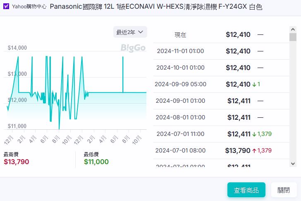Click the 2024-08-01 01:00 history row
Image resolution: width=301 pixels, height=201 pixels.
click(x=221, y=117)
